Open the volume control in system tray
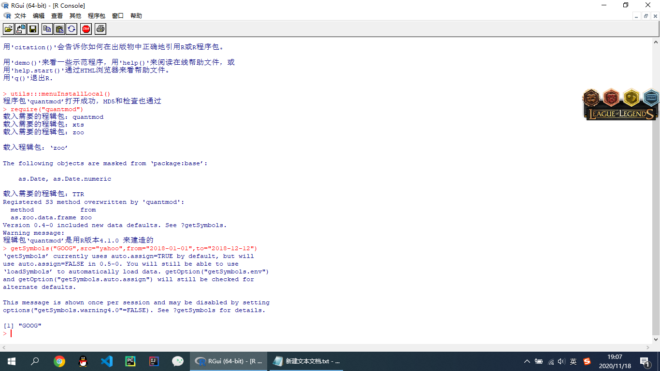 click(x=561, y=361)
